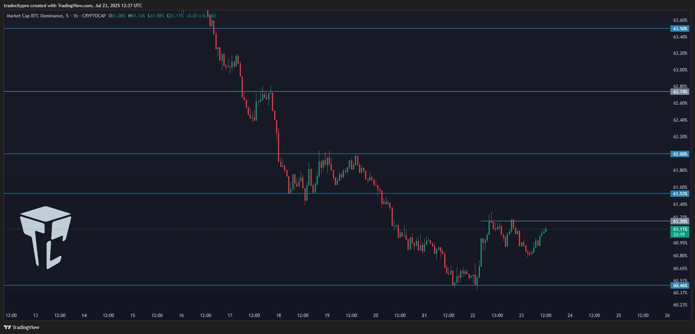The image size is (695, 334).
Task: Click the 63.40% price axis label
Action: click(680, 37)
